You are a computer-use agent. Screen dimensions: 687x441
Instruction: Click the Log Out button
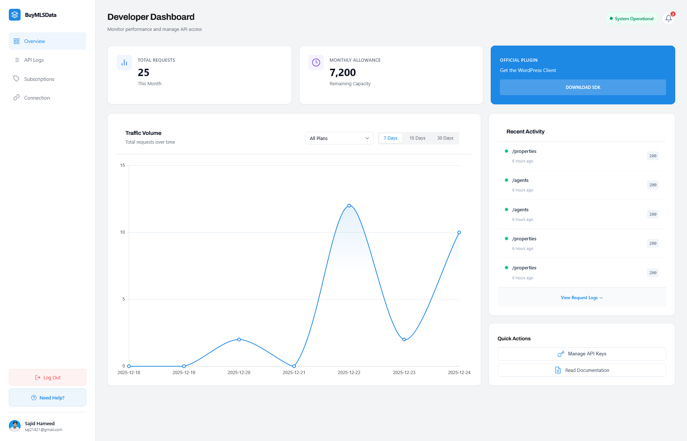coord(47,377)
